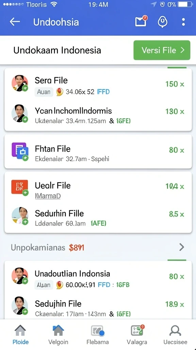Switch to the Ploide home tab
The height and width of the screenshot is (350, 196).
[x=20, y=335]
